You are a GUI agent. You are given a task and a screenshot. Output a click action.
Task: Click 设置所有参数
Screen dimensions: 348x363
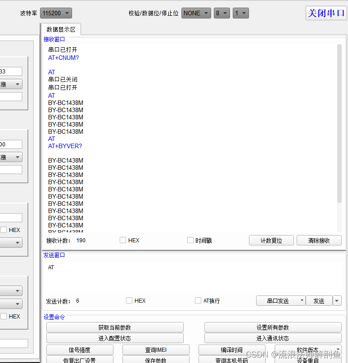click(x=273, y=327)
